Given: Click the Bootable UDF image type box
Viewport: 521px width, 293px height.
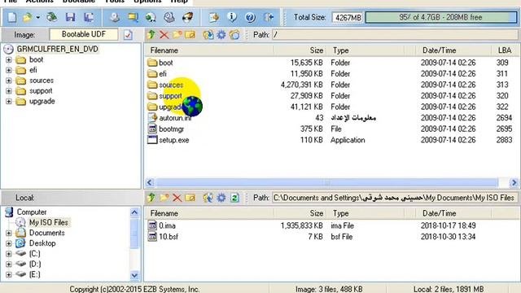Looking at the screenshot, I should click(83, 34).
